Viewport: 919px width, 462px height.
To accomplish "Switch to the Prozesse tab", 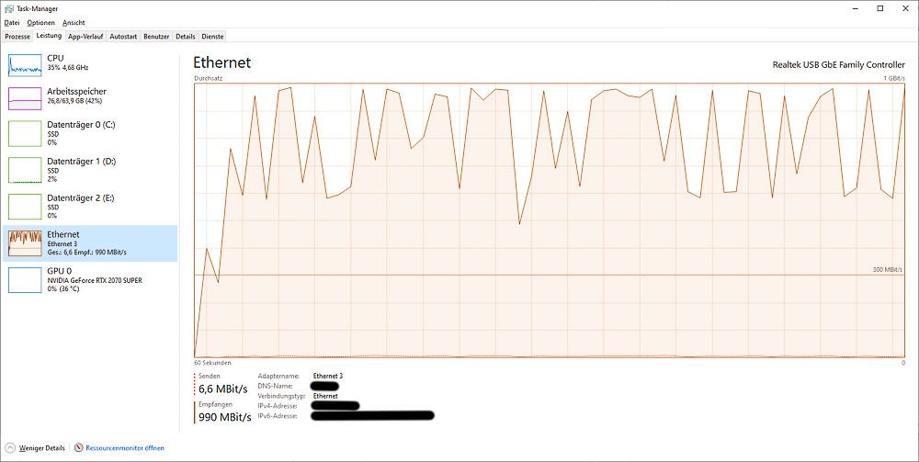I will click(x=17, y=36).
